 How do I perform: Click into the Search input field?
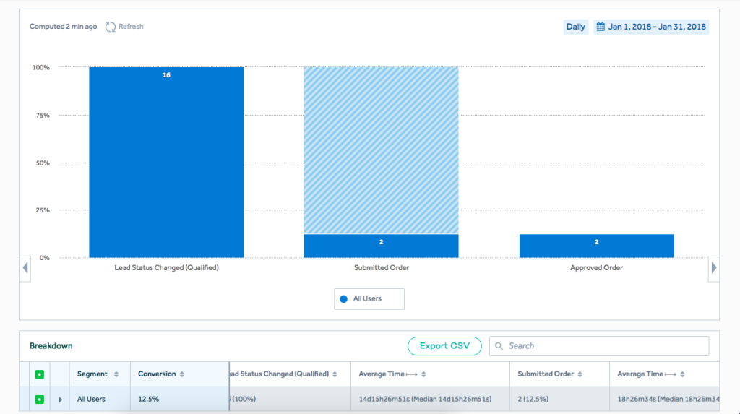[x=599, y=346]
